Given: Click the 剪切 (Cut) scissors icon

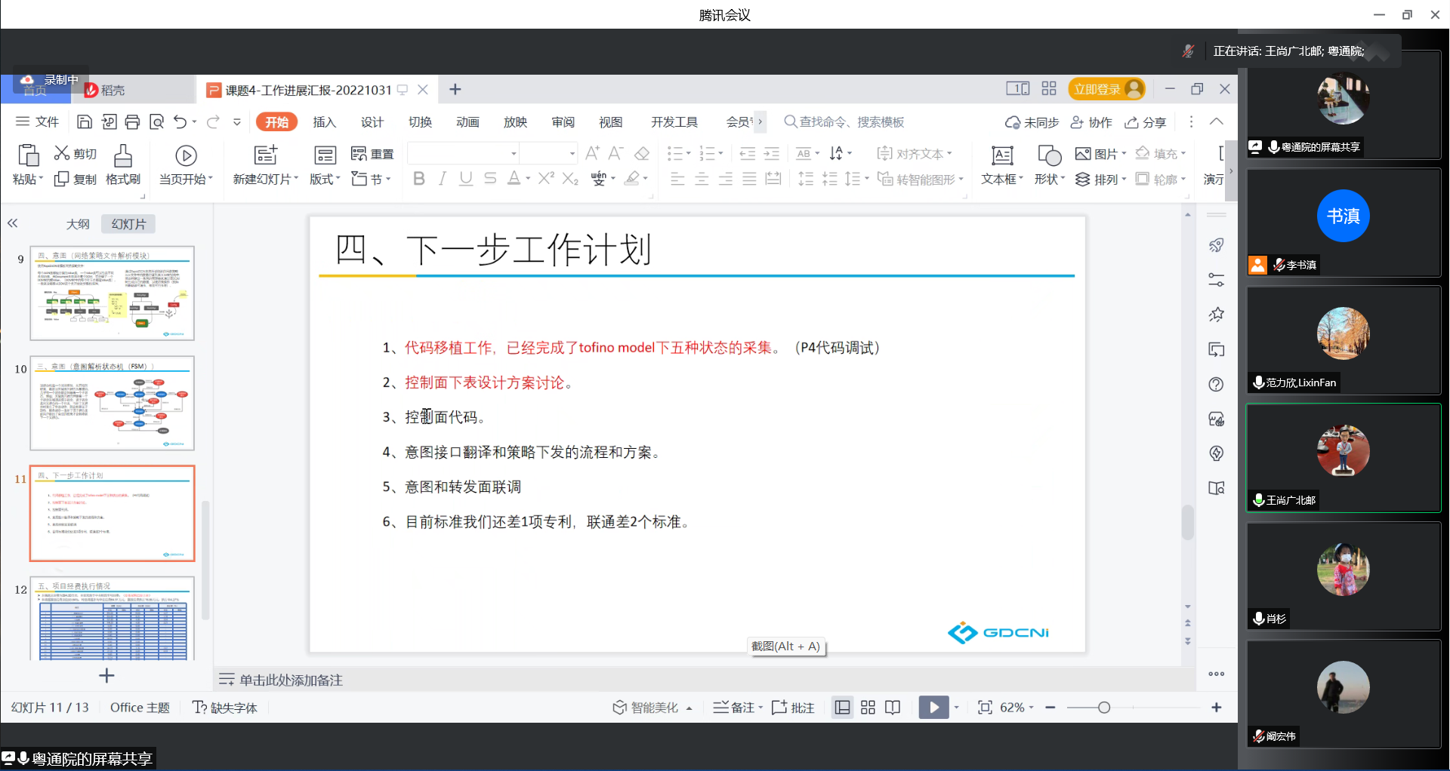Looking at the screenshot, I should coord(62,153).
